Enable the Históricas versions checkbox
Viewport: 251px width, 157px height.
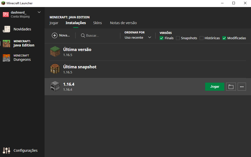(202, 38)
